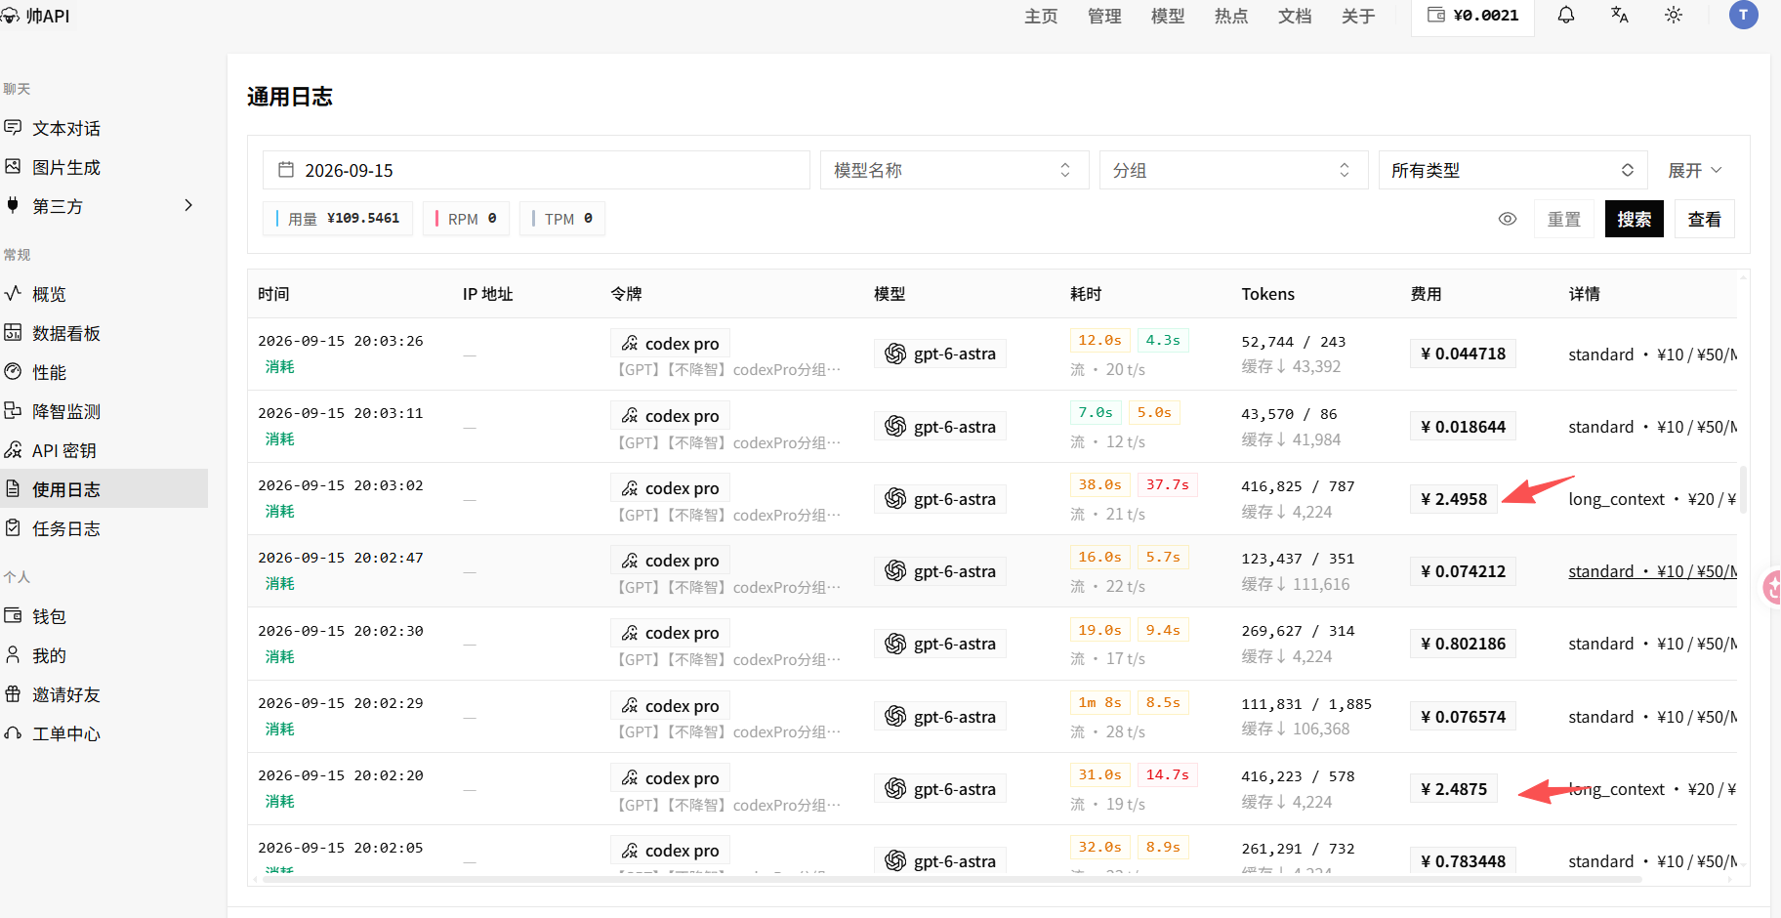The image size is (1781, 918).
Task: Go to 管理 in top navigation
Action: tap(1104, 17)
